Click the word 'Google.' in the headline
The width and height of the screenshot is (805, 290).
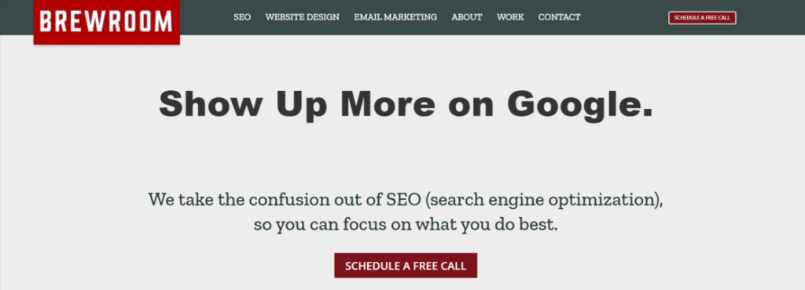pyautogui.click(x=579, y=104)
